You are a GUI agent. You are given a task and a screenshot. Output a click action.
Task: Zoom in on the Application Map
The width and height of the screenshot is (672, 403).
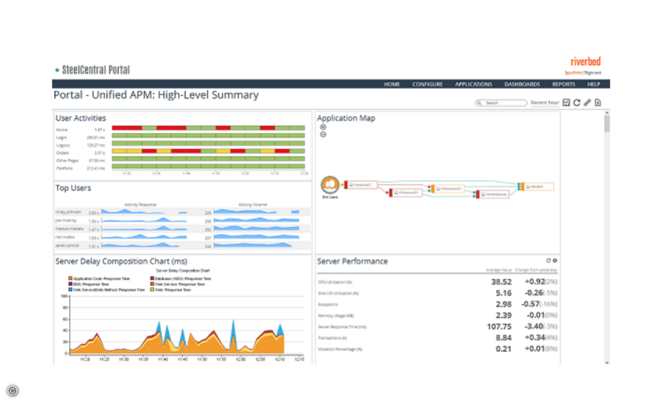pyautogui.click(x=323, y=127)
